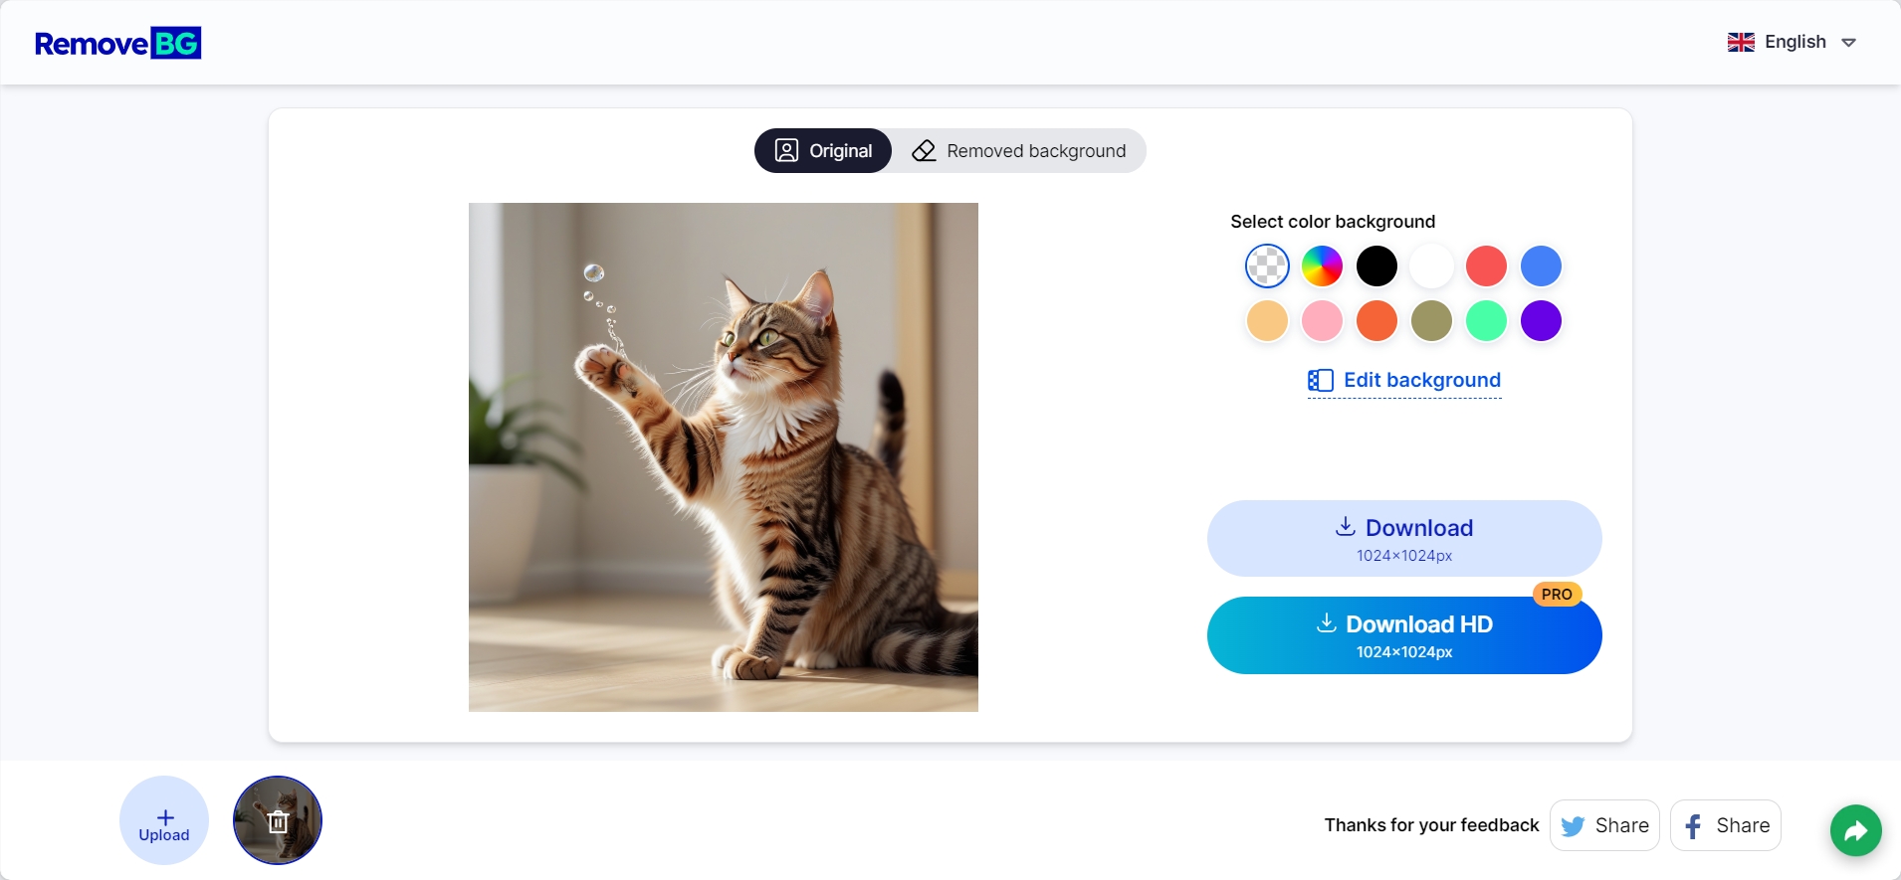Select the transparent checkerboard background

click(x=1267, y=265)
